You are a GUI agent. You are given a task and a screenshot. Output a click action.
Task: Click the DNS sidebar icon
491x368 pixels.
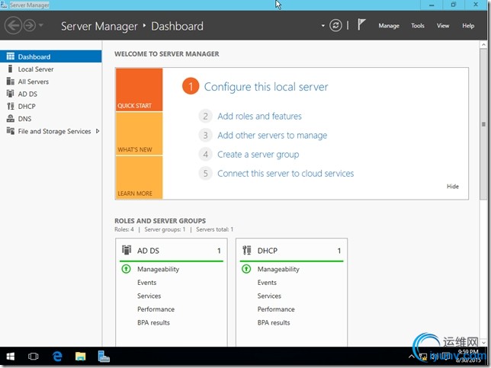pyautogui.click(x=11, y=118)
